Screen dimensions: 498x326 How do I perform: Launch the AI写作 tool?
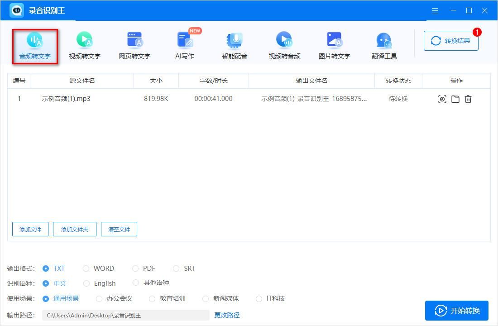pyautogui.click(x=185, y=46)
